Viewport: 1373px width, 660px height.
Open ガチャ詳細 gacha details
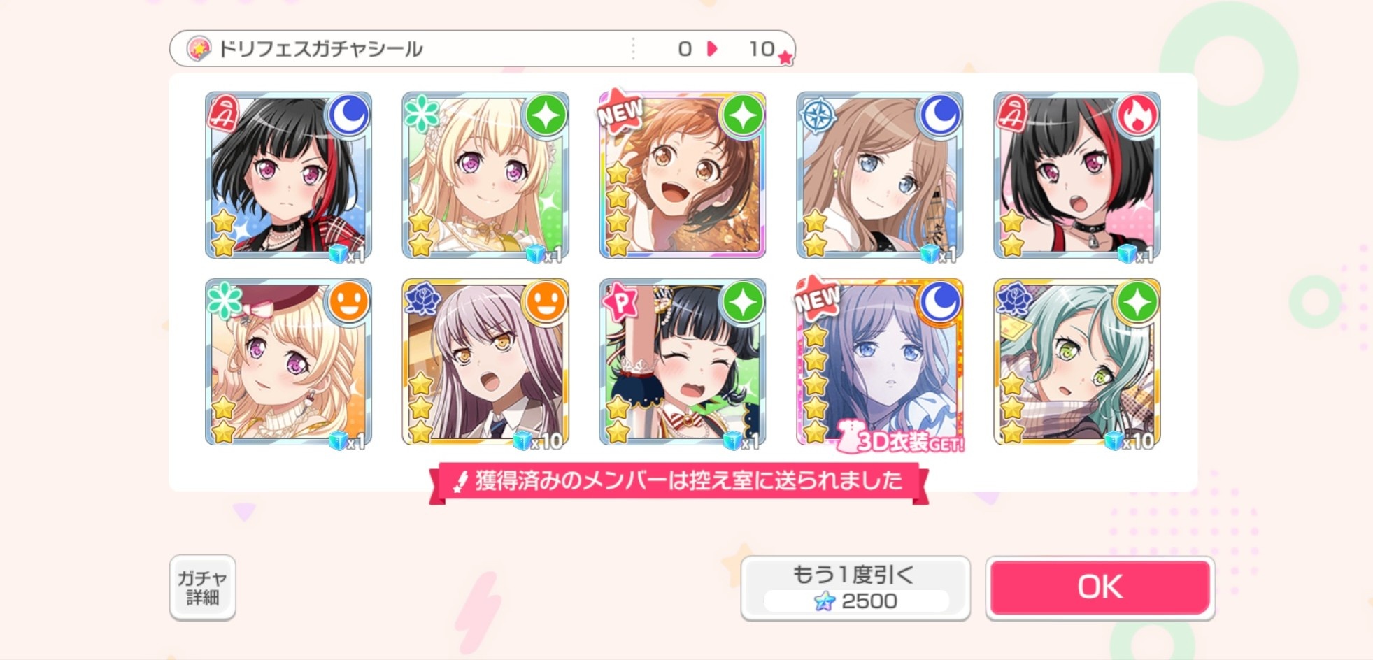(202, 587)
